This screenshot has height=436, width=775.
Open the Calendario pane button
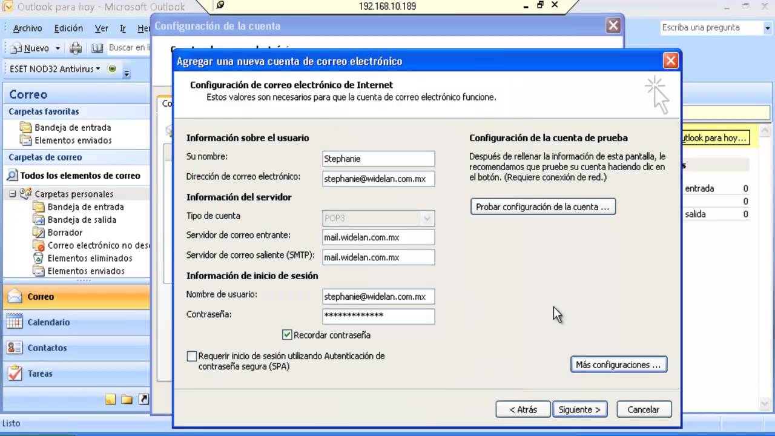pyautogui.click(x=76, y=322)
